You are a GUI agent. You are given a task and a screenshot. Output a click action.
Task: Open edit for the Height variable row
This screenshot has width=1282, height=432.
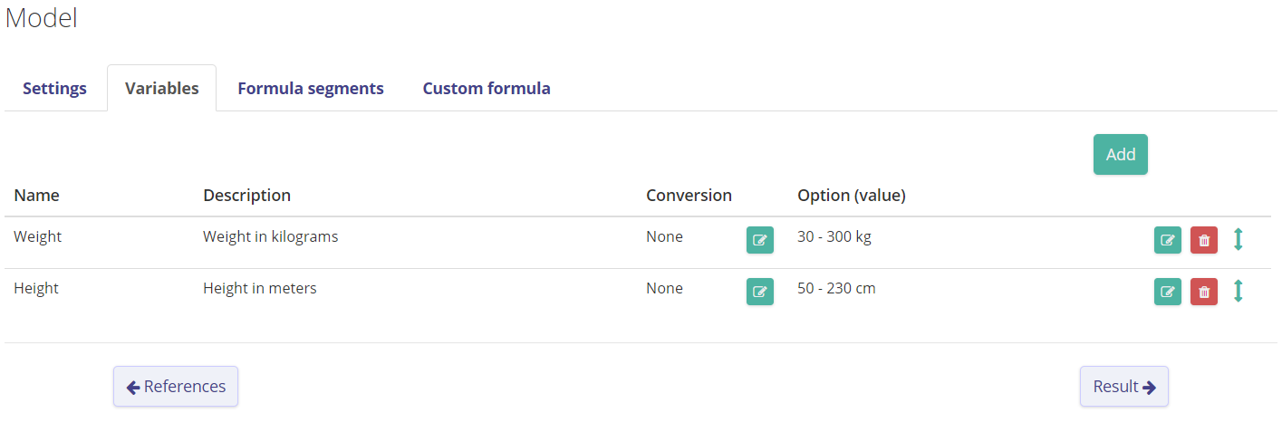(x=1167, y=292)
